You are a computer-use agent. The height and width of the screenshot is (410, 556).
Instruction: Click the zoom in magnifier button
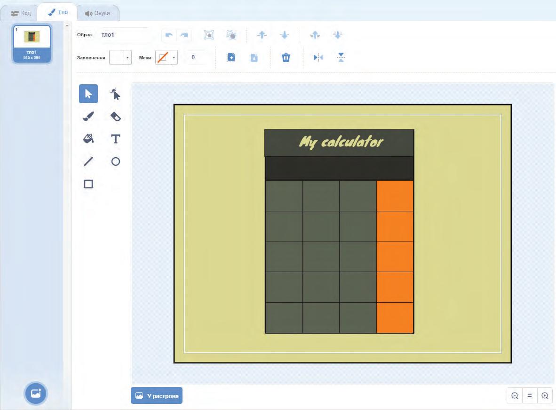pyautogui.click(x=545, y=395)
